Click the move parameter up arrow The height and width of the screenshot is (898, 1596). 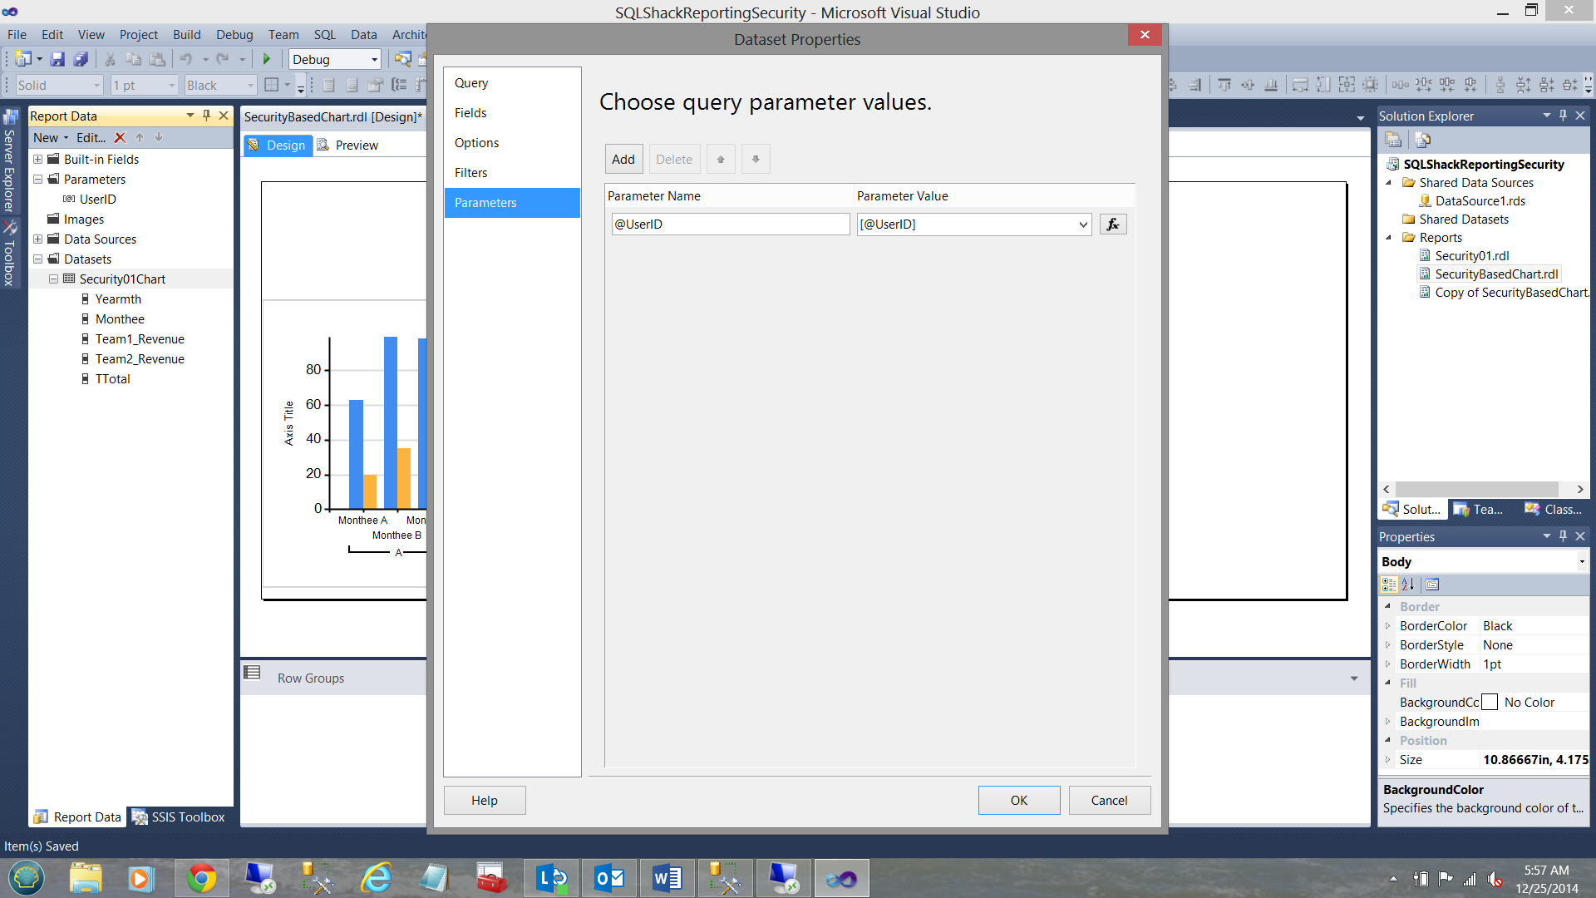(721, 160)
